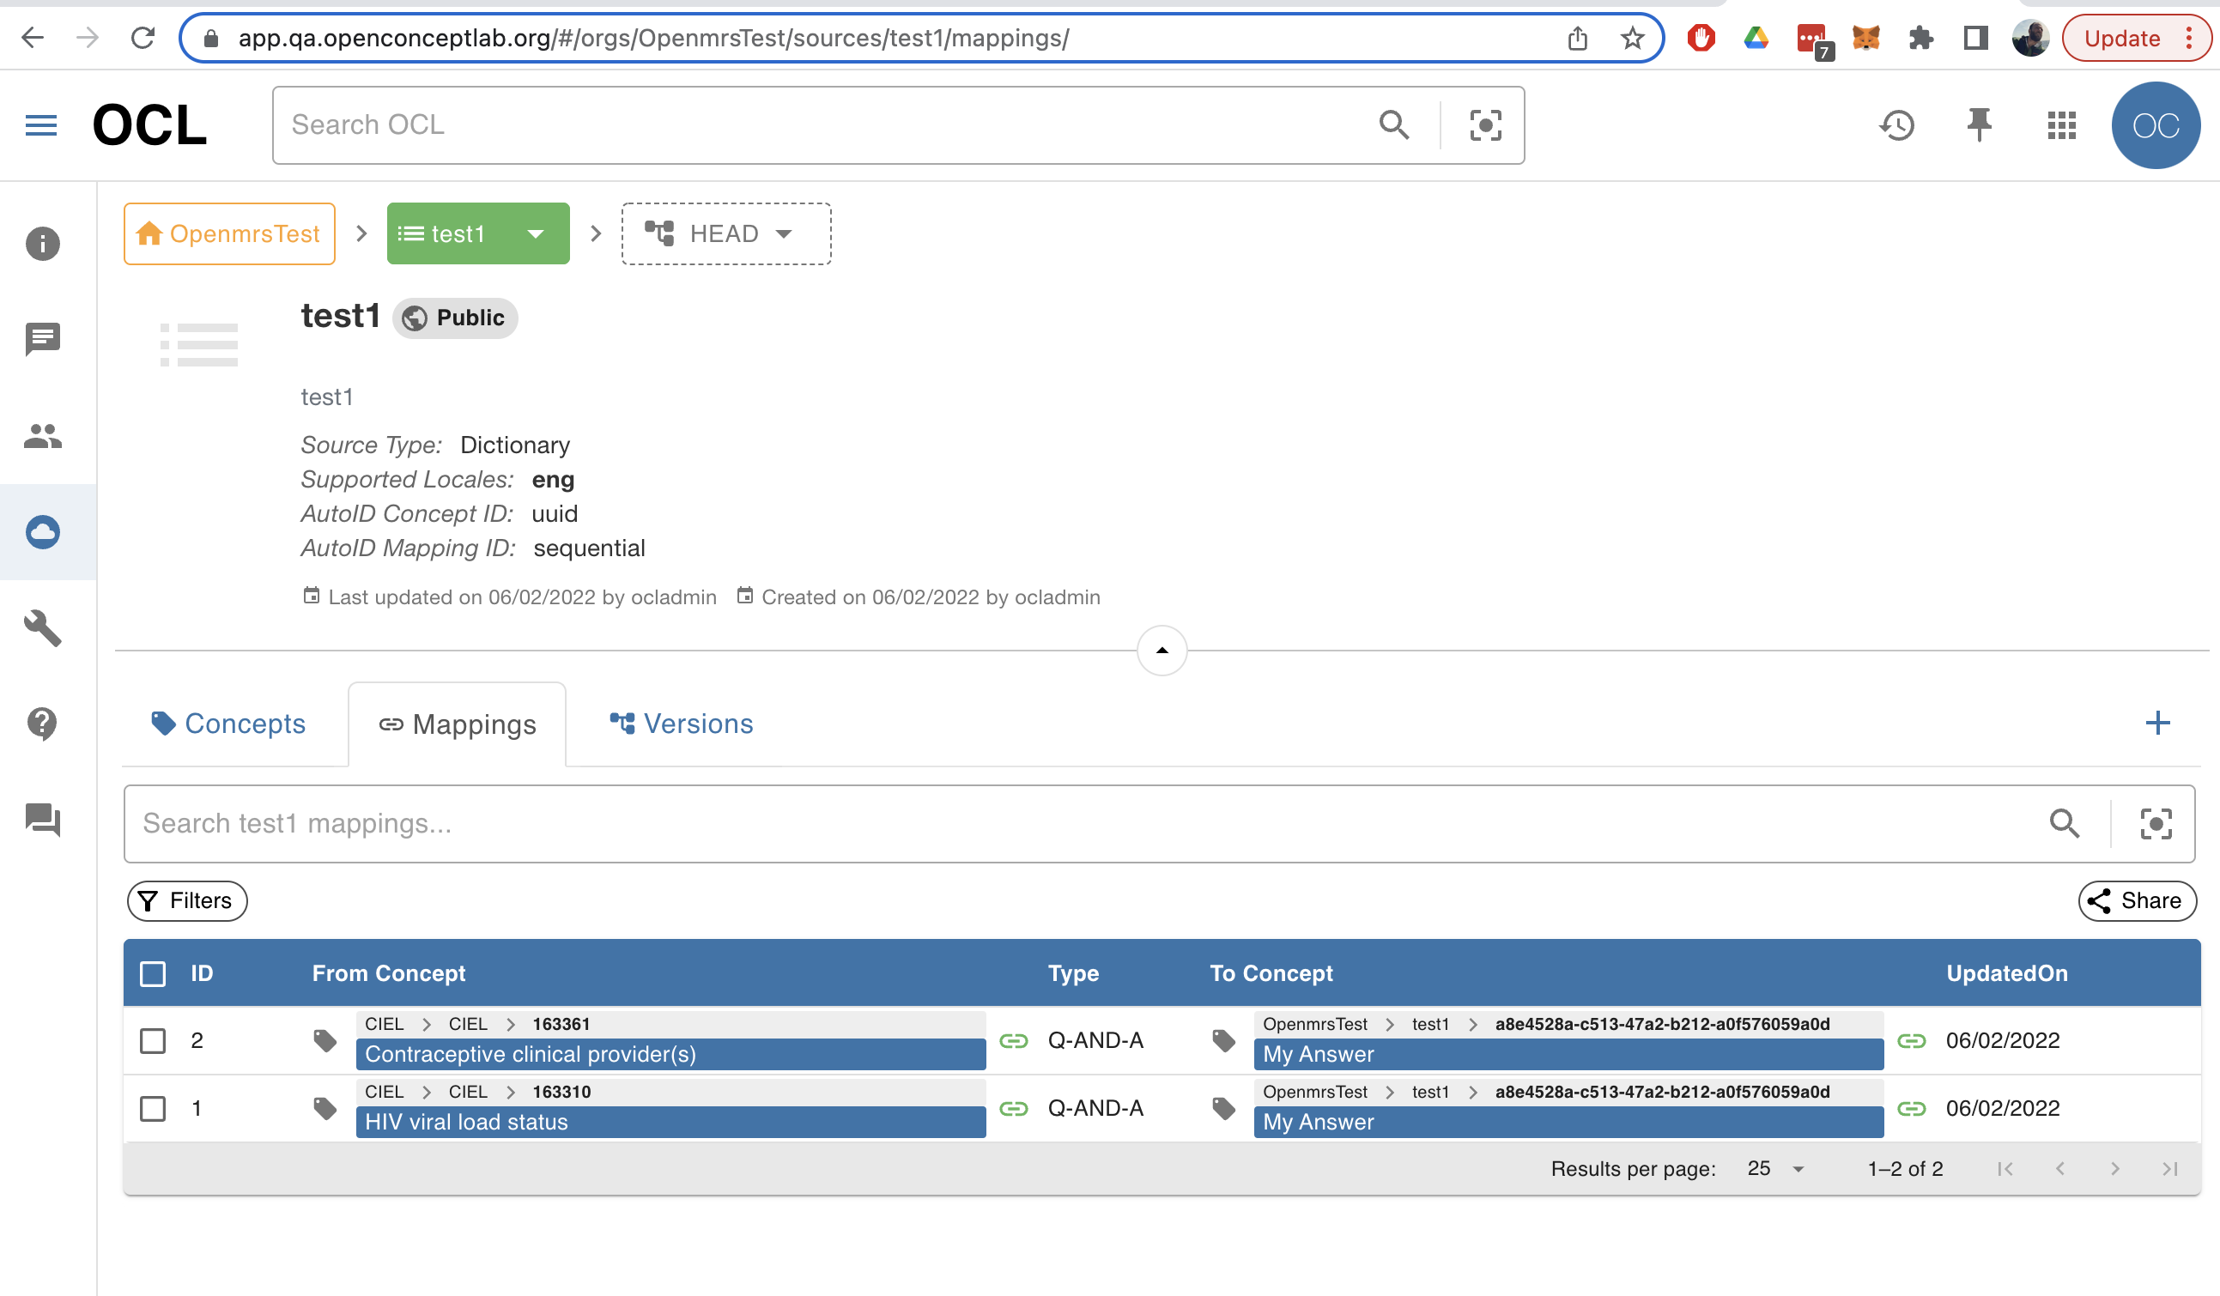
Task: Click the help question-mark icon
Action: pos(41,724)
